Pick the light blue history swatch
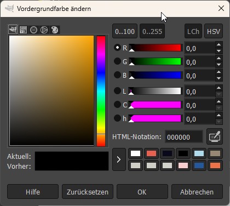230x206 pixels. tap(199, 153)
